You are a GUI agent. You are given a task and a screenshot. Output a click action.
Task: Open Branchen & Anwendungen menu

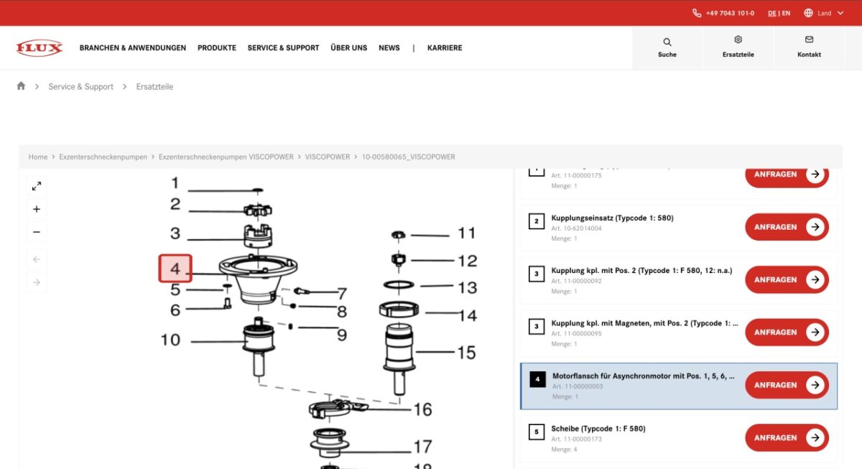(133, 48)
